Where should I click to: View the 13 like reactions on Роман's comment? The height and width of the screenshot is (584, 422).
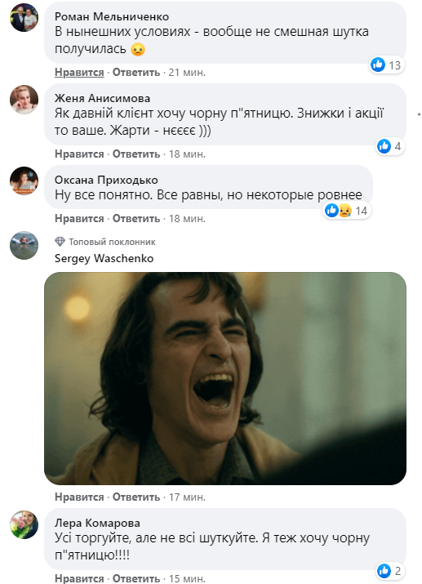(x=387, y=65)
